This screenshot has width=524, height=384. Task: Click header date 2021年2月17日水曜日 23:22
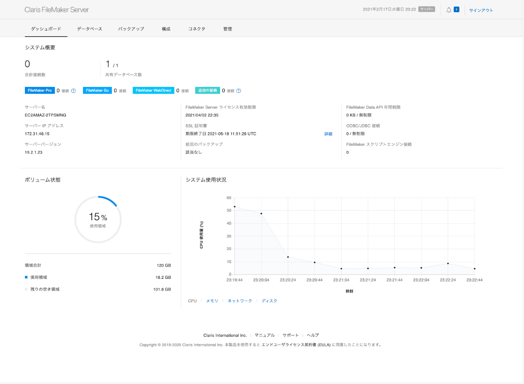click(x=389, y=10)
